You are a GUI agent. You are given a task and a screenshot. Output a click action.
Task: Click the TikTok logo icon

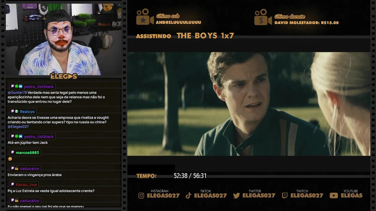189,196
